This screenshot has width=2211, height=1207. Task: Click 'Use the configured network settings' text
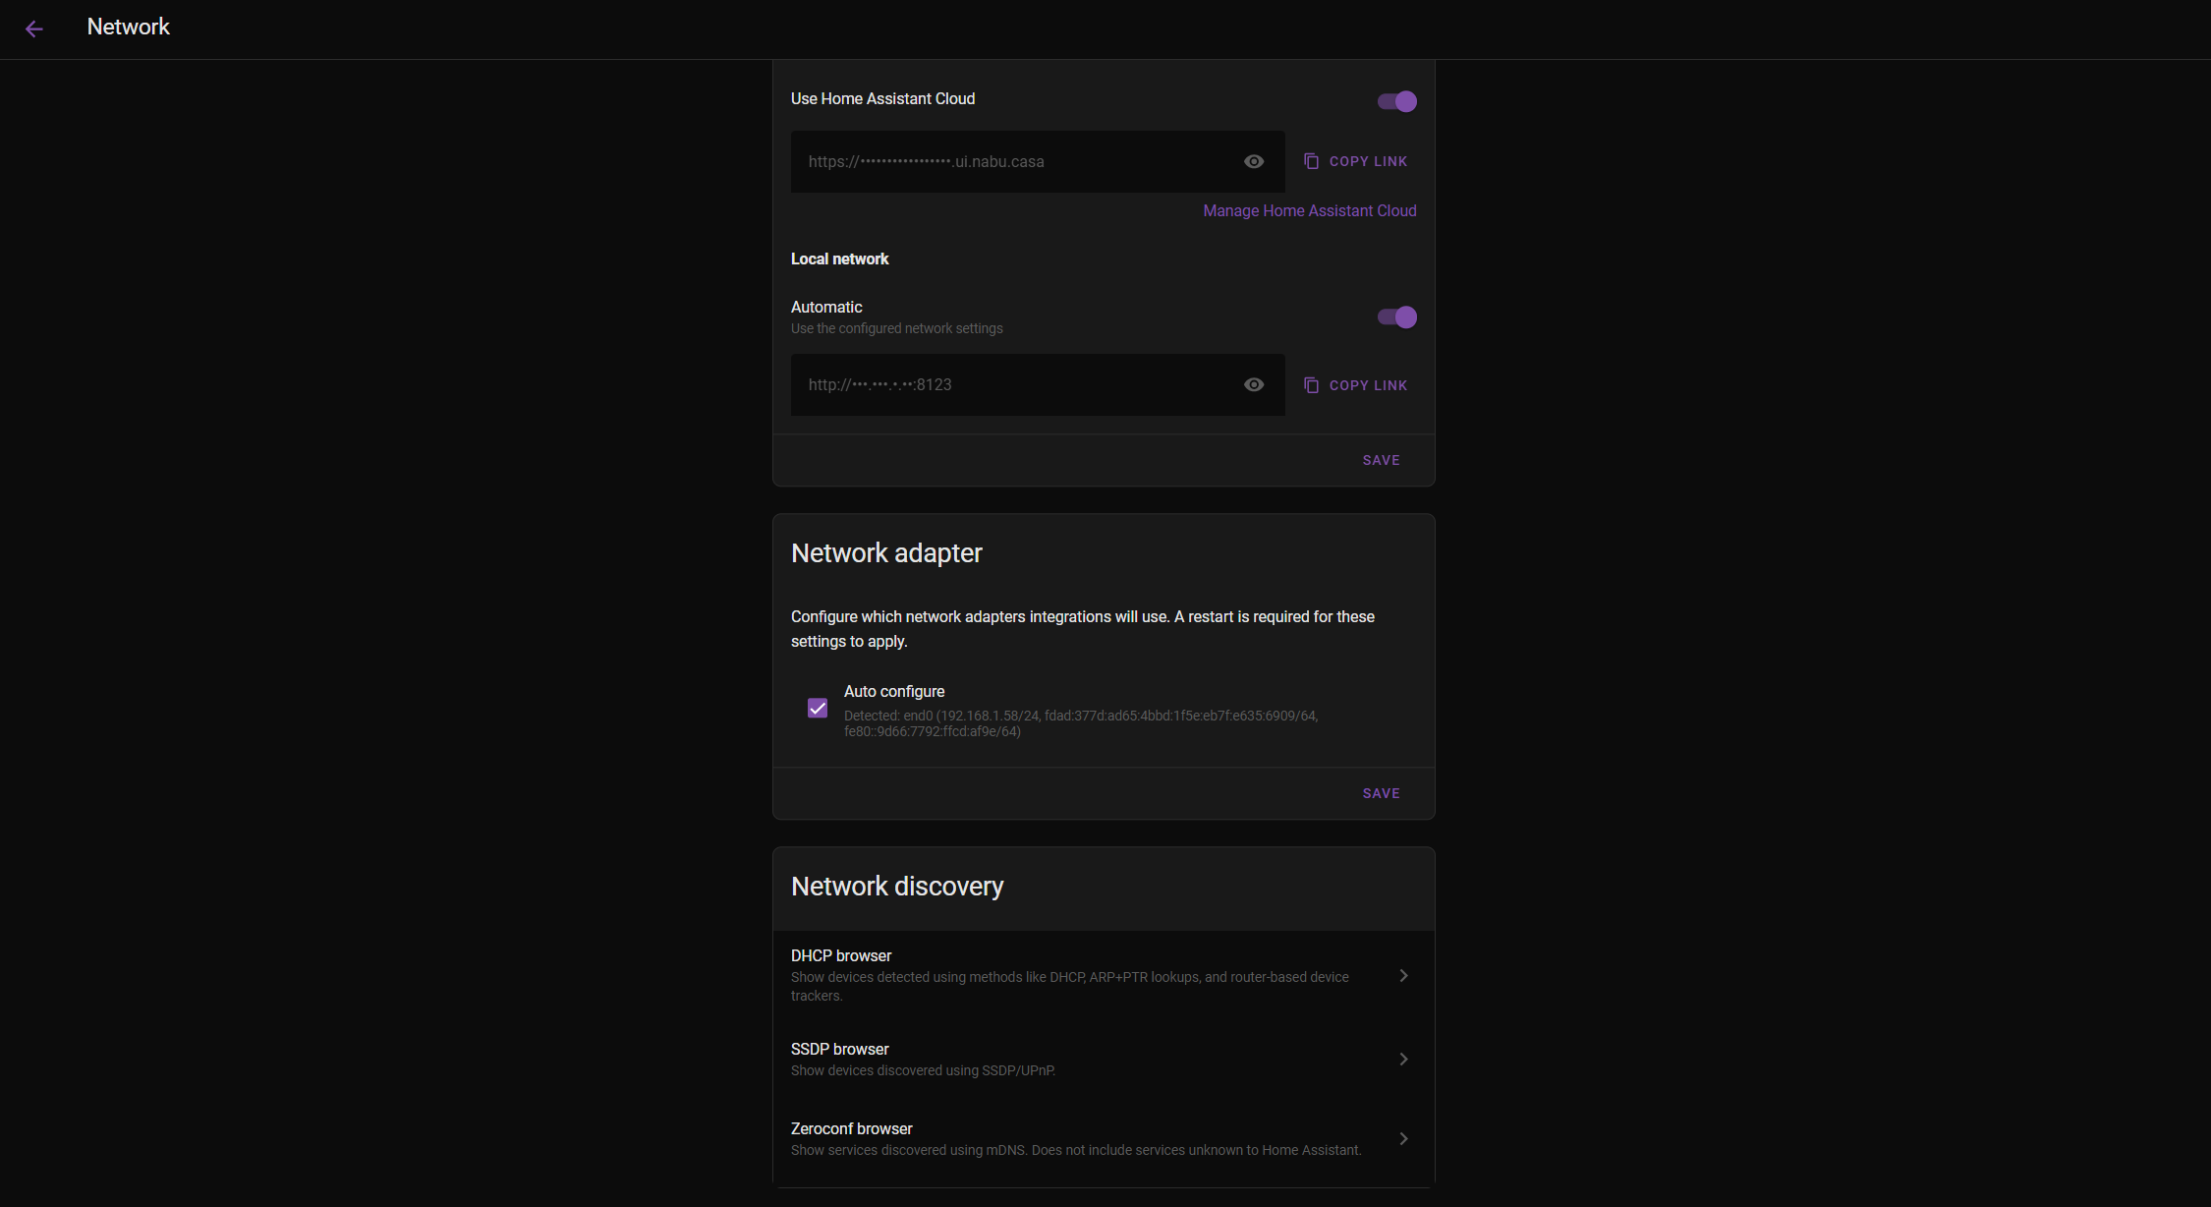(x=896, y=328)
